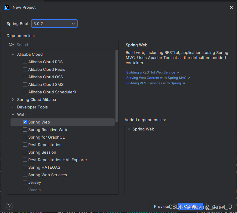Collapse the Alibaba Cloud group
Viewport: 237px width, 213px height.
click(13, 54)
